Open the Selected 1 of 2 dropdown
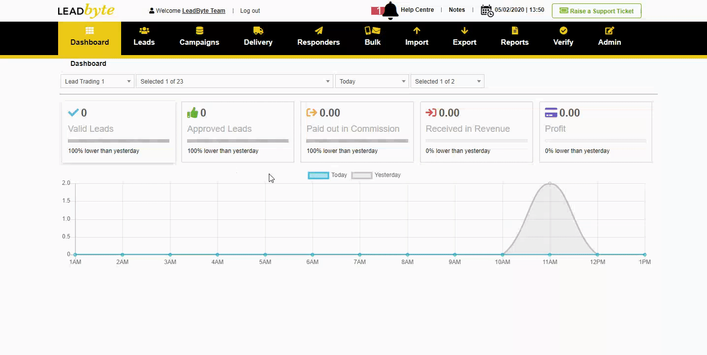Screen dimensions: 707x355 point(447,82)
